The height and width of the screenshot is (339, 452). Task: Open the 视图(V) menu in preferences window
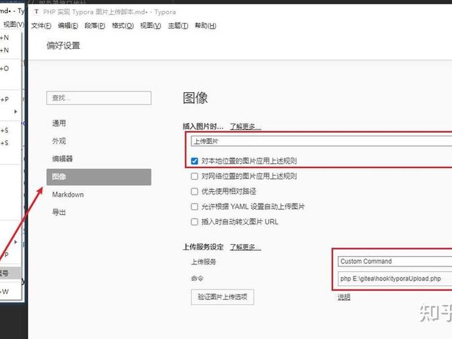click(x=150, y=25)
